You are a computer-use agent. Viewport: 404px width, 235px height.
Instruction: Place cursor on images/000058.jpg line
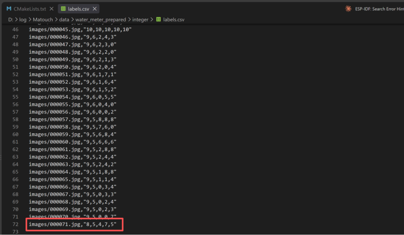tap(73, 127)
